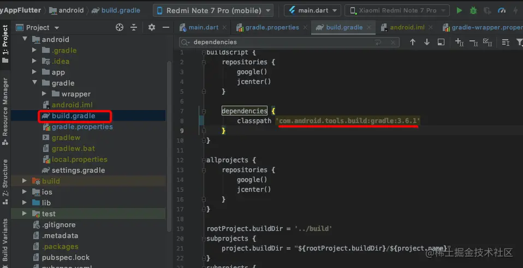Image resolution: width=523 pixels, height=268 pixels.
Task: Click the locate target icon in Project panel
Action: [x=120, y=27]
